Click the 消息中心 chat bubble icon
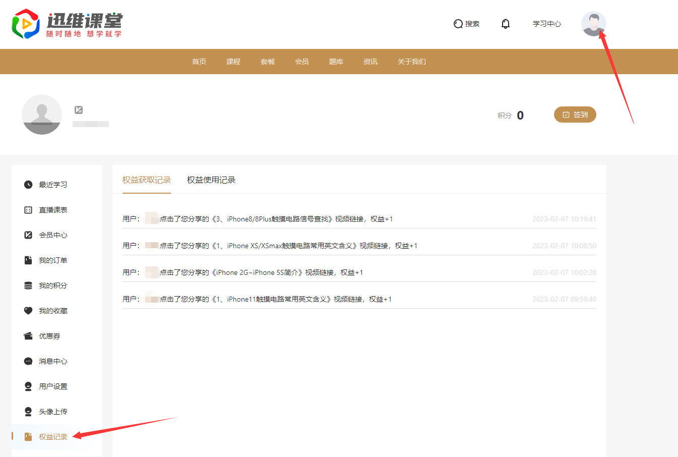The width and height of the screenshot is (678, 457). coord(28,361)
